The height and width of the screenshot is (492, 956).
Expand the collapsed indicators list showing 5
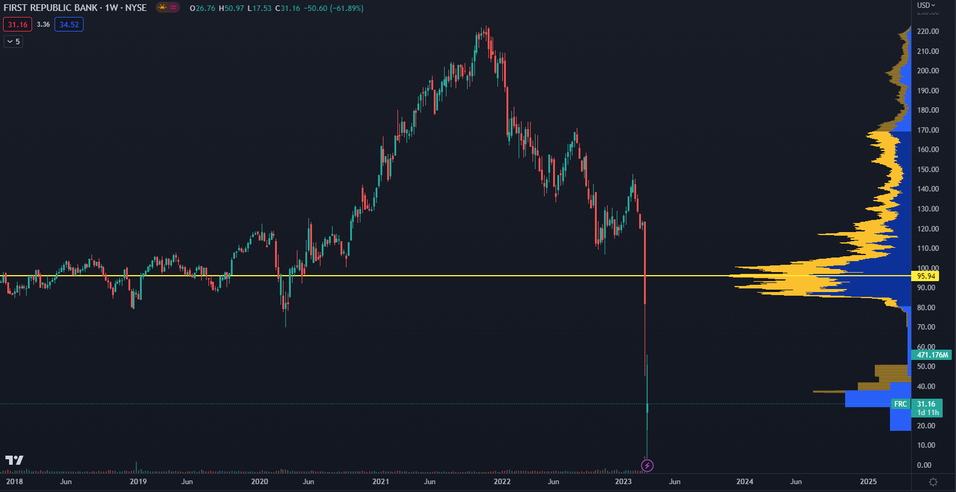click(x=13, y=41)
